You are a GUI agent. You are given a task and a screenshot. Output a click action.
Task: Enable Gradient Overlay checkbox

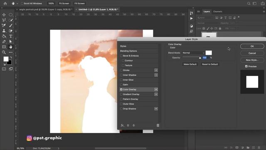click(x=121, y=94)
